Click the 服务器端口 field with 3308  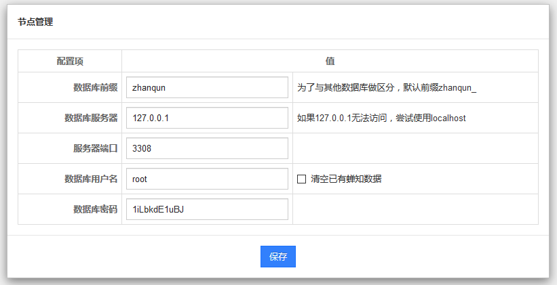click(207, 148)
